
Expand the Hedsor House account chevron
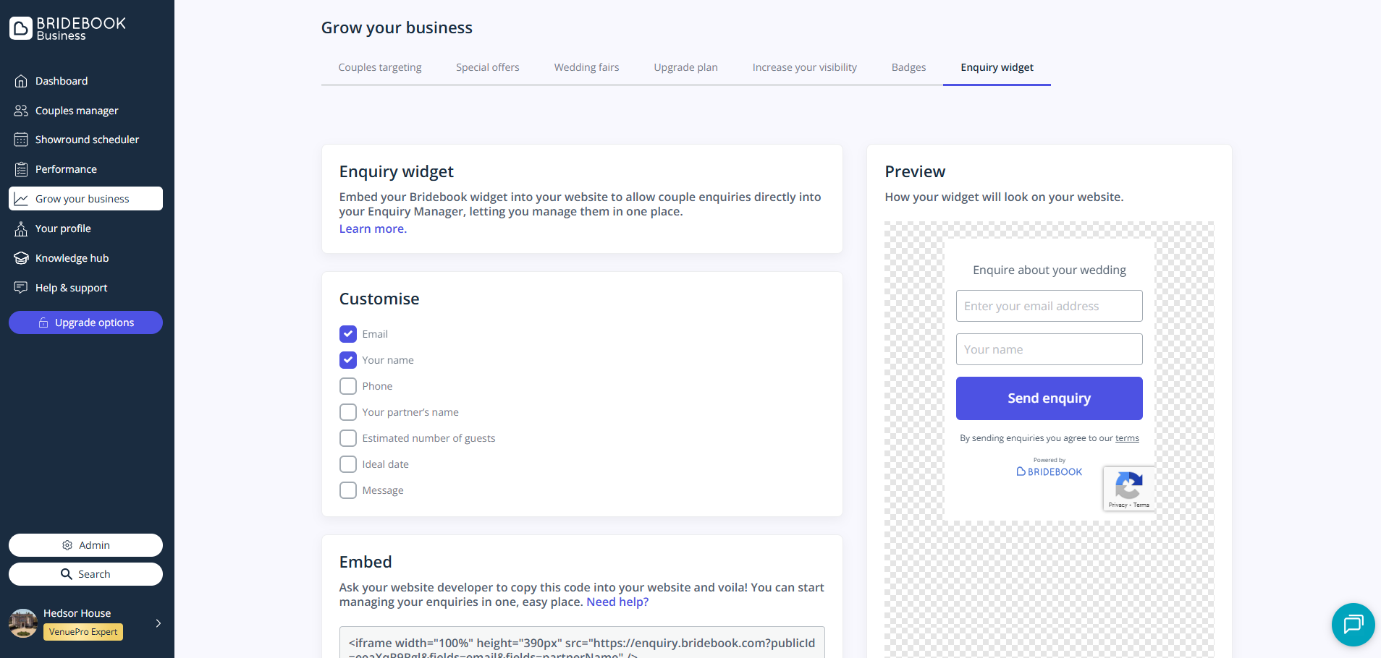(x=158, y=623)
